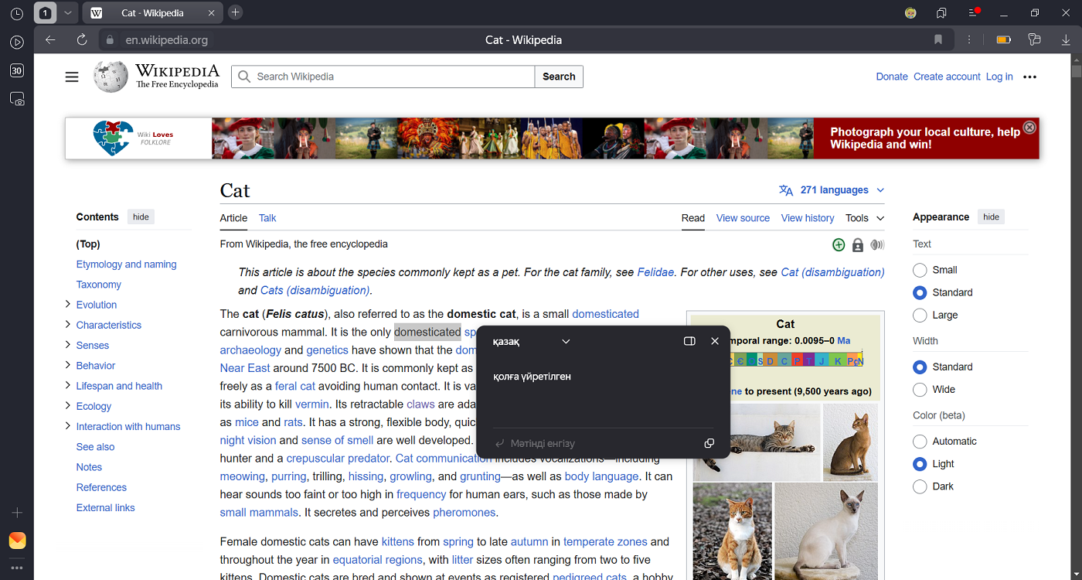Select the Small text size option
1082x580 pixels.
tap(920, 270)
